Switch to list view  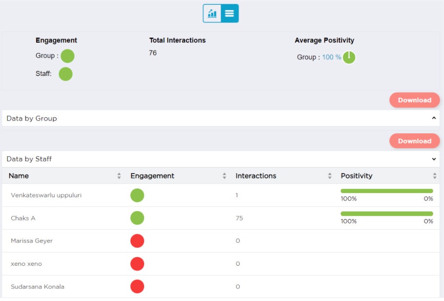tap(230, 13)
